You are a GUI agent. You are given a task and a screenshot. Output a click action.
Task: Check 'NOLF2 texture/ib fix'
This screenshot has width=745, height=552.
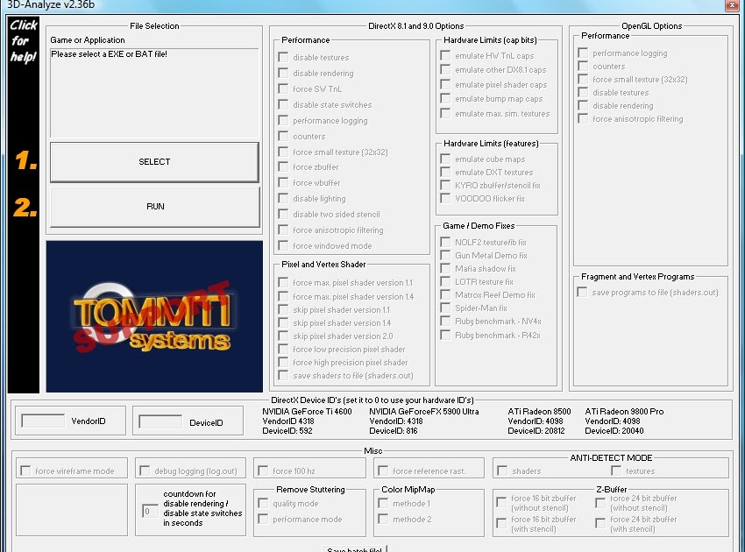tap(445, 242)
